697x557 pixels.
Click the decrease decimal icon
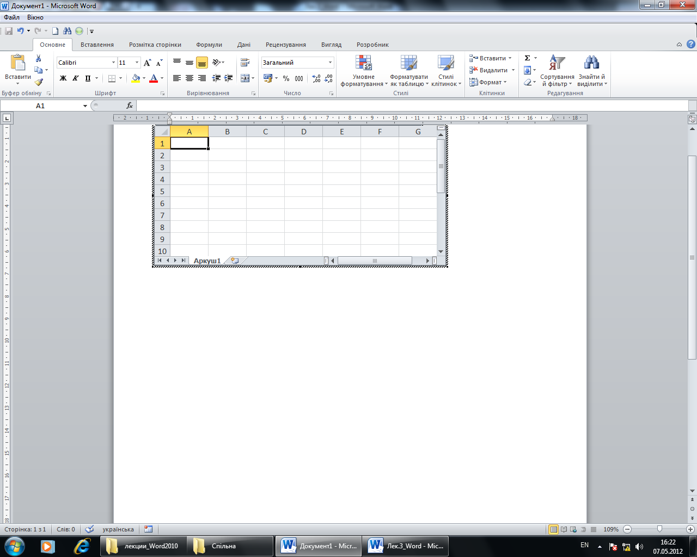click(328, 78)
